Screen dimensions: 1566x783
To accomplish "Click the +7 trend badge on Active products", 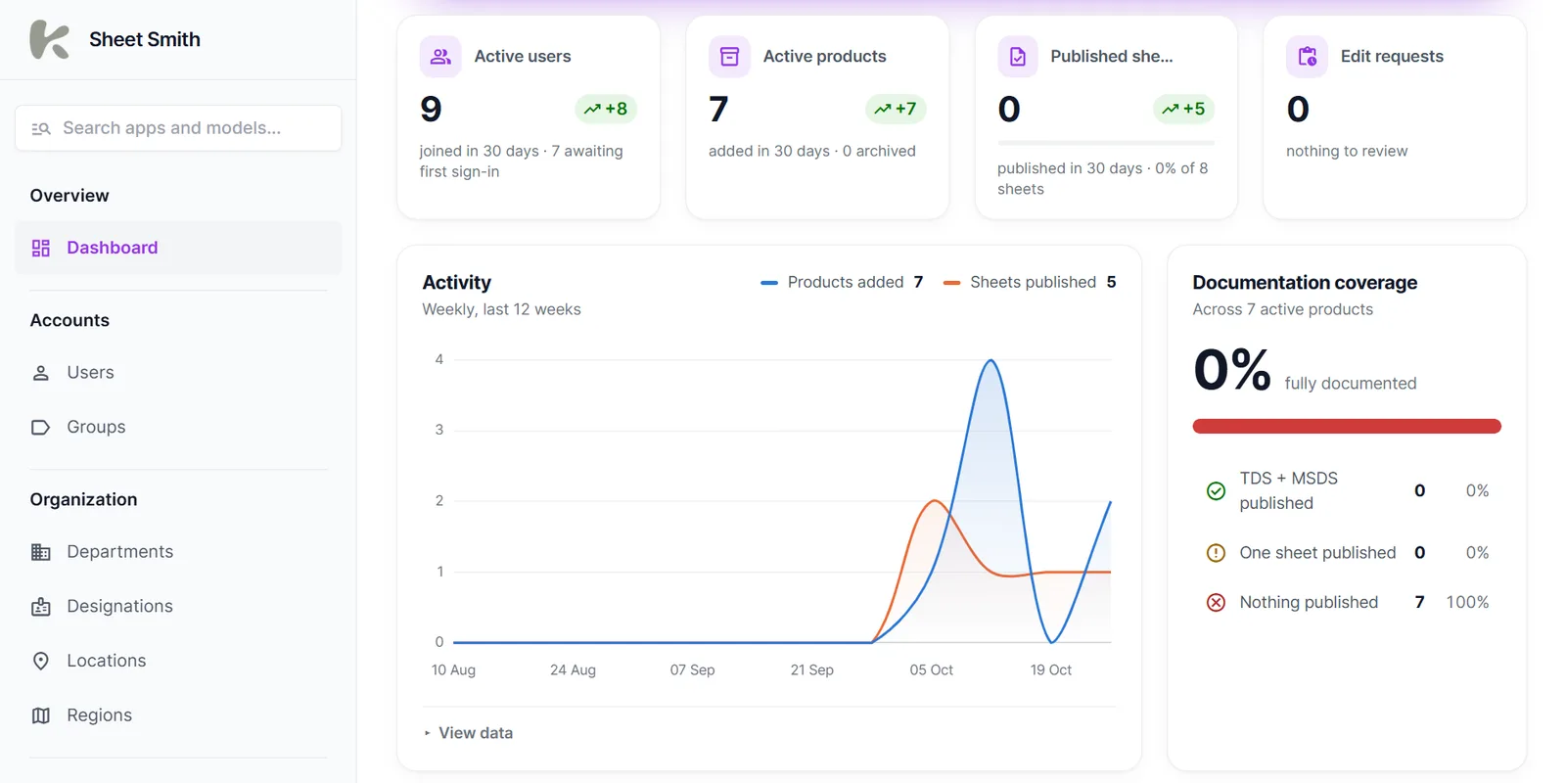I will 896,109.
